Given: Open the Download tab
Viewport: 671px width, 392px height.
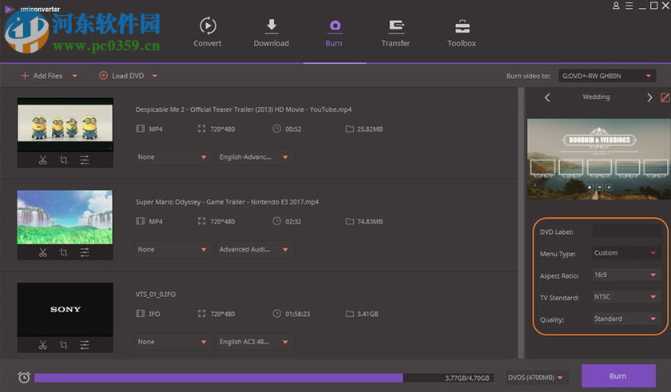Looking at the screenshot, I should click(271, 32).
